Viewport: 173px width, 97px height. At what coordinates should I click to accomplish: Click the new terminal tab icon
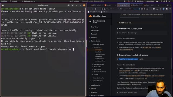click(3, 5)
